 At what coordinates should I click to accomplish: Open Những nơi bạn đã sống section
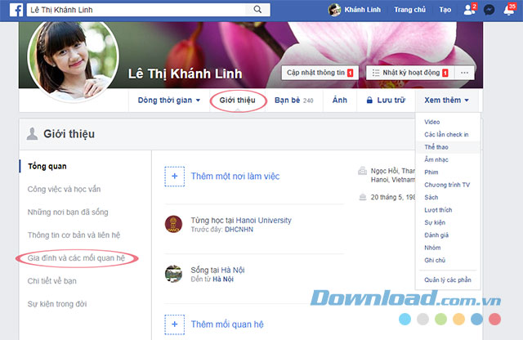pyautogui.click(x=68, y=212)
